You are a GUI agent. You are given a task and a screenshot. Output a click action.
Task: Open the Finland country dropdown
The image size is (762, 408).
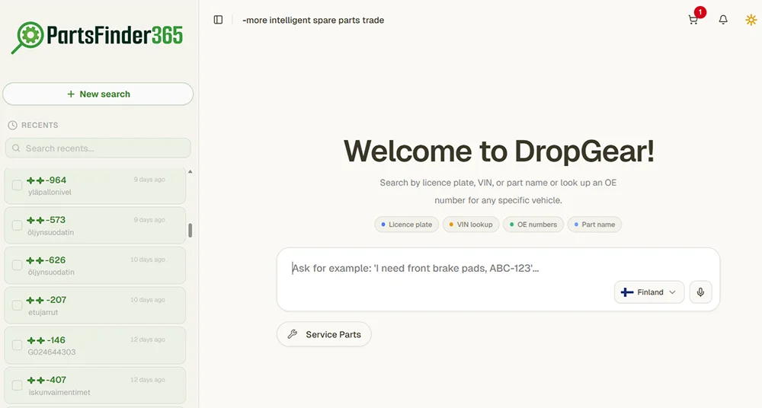pos(648,292)
